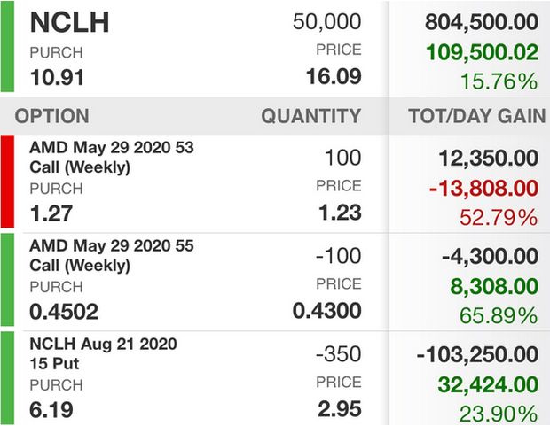The image size is (550, 426).
Task: Select the 1.27 purchase price of AMD 53 Call
Action: [51, 213]
